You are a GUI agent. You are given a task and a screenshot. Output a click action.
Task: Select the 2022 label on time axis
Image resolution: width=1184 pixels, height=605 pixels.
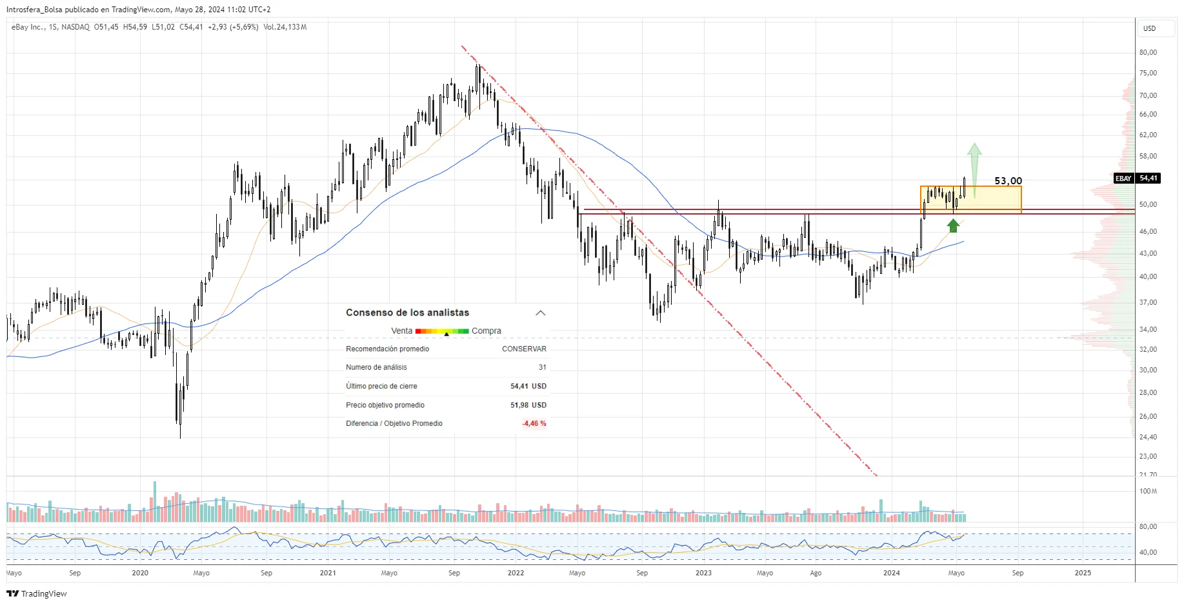[x=516, y=573]
